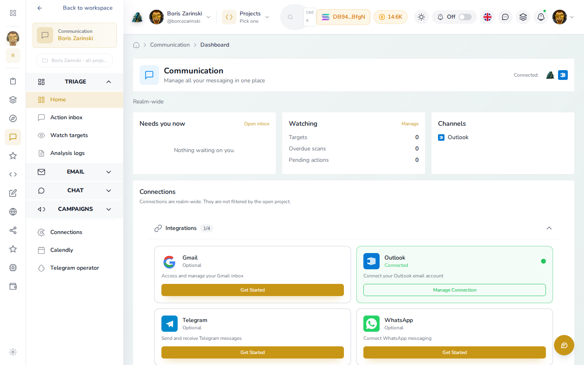The image size is (584, 365).
Task: Open Calendly from the sidebar
Action: click(75, 250)
